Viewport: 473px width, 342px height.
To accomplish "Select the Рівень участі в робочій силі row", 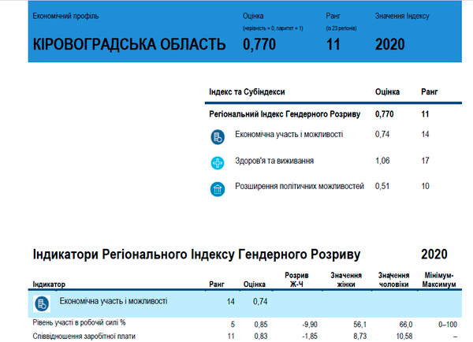I will 78,324.
